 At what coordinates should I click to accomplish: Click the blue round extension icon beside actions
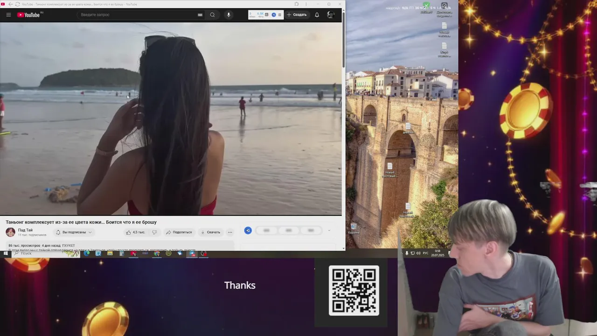coord(248,231)
